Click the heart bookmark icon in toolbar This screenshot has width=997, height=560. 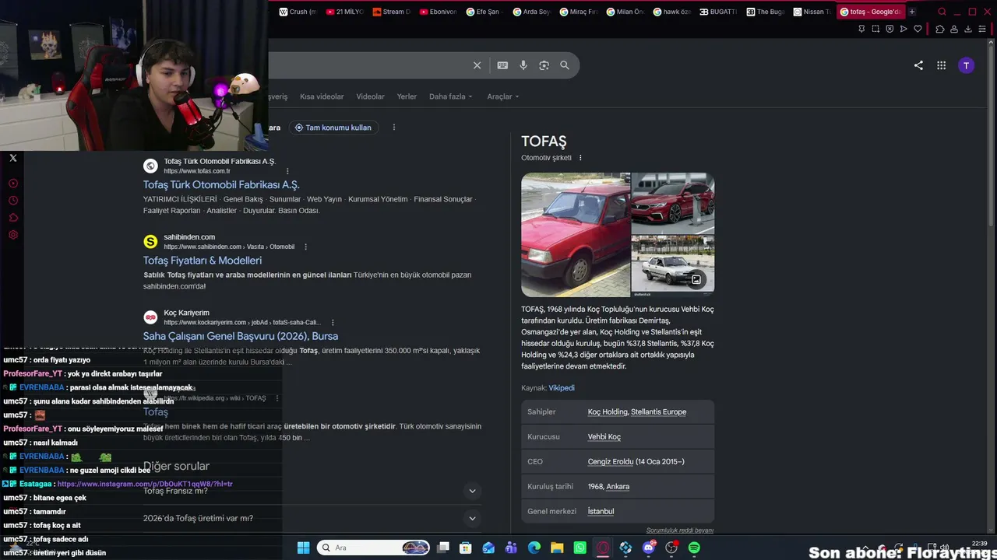coord(918,29)
